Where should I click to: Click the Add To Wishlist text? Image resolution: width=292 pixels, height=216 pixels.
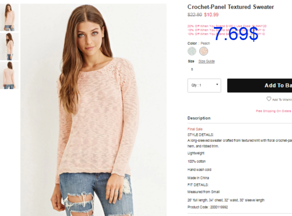[x=282, y=100]
